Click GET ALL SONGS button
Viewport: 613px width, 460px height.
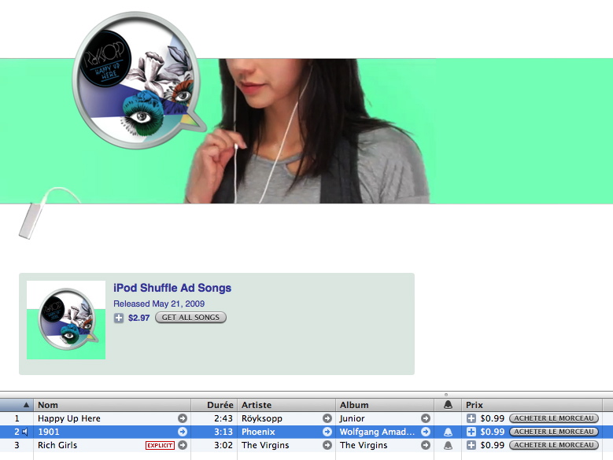click(190, 318)
